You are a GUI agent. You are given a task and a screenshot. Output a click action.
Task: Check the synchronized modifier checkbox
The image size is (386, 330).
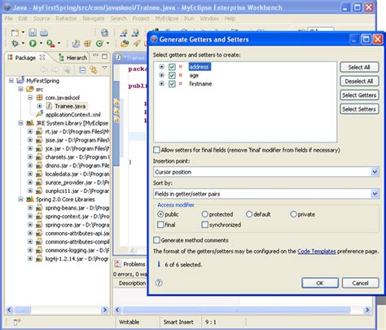point(205,225)
